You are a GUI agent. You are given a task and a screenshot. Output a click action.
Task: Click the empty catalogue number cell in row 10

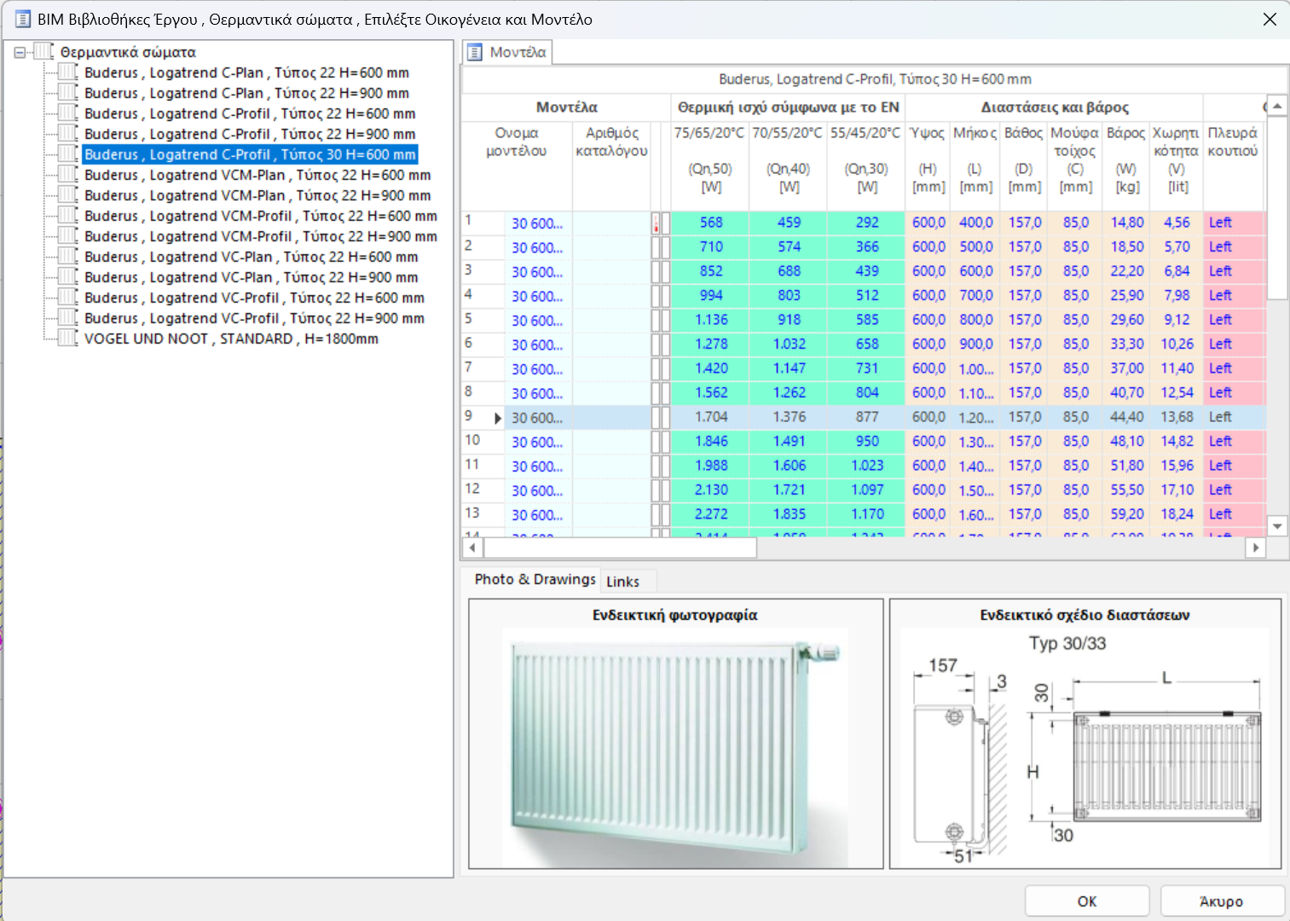[611, 442]
